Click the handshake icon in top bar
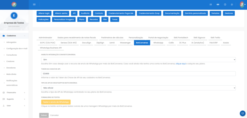The width and height of the screenshot is (247, 118). click(218, 5)
